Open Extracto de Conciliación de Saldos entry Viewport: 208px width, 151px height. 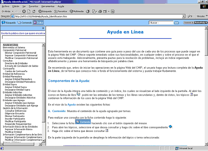[22, 66]
